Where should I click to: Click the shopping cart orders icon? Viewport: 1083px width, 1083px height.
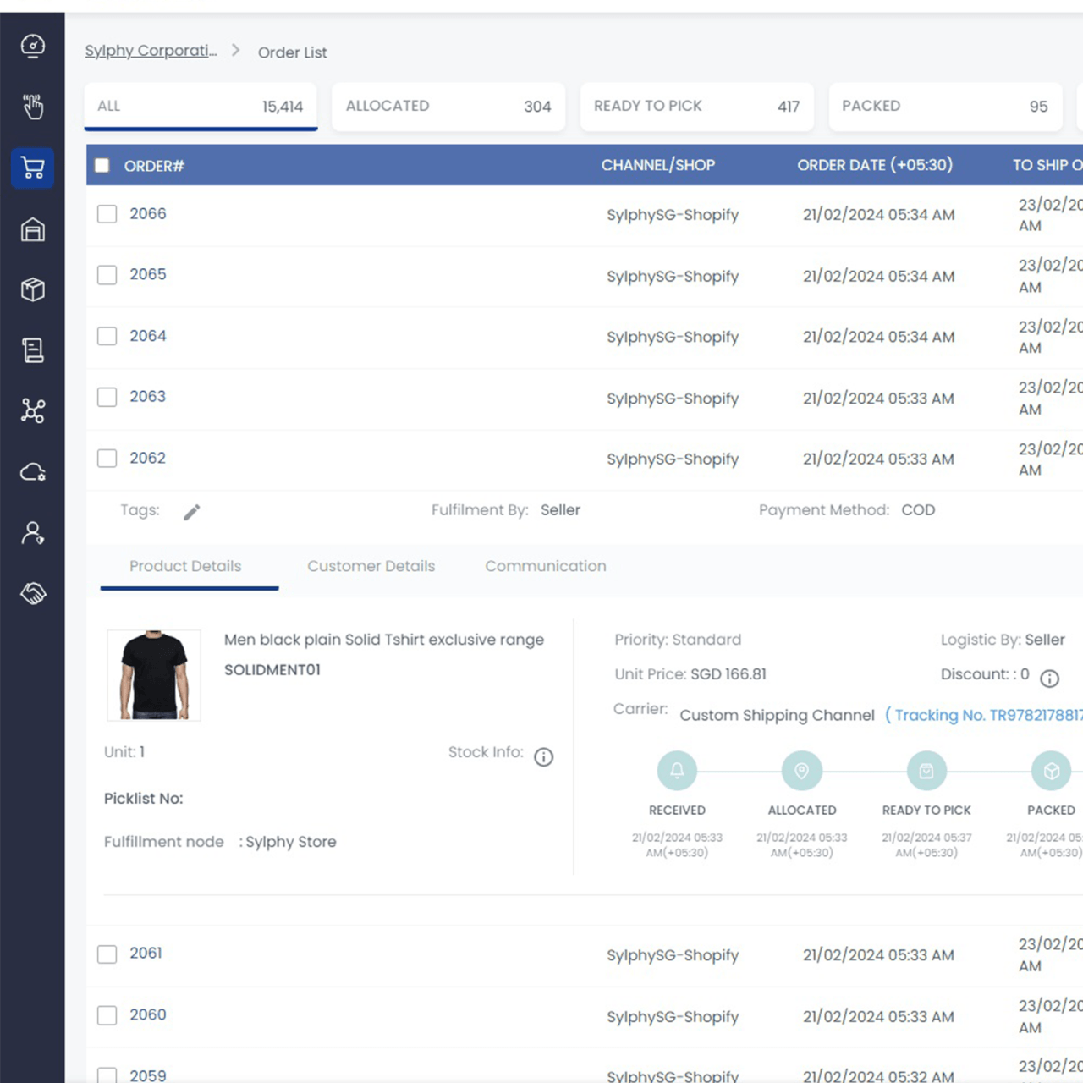pos(32,168)
